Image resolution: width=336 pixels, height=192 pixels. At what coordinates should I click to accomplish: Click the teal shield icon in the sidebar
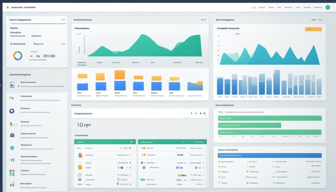12,148
